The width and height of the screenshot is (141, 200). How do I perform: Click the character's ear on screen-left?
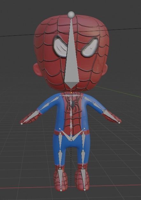pos(38,70)
